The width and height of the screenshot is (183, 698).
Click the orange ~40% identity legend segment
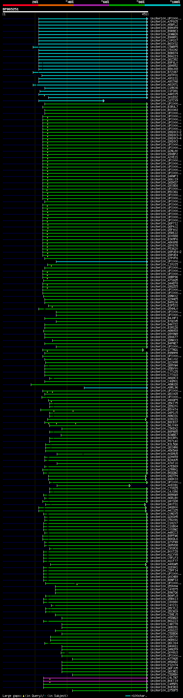point(56,5)
